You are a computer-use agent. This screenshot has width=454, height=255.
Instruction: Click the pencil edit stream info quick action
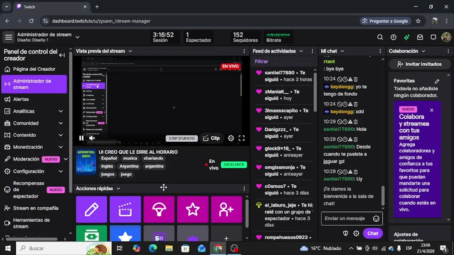click(x=92, y=210)
